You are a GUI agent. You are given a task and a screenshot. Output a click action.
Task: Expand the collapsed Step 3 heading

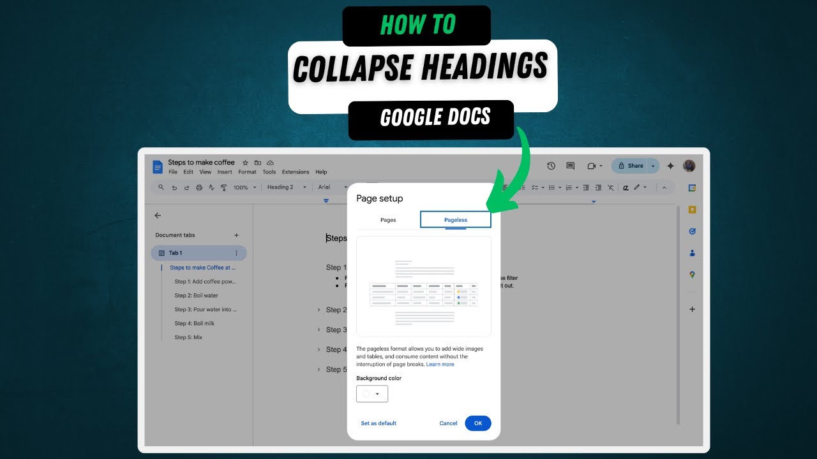319,330
